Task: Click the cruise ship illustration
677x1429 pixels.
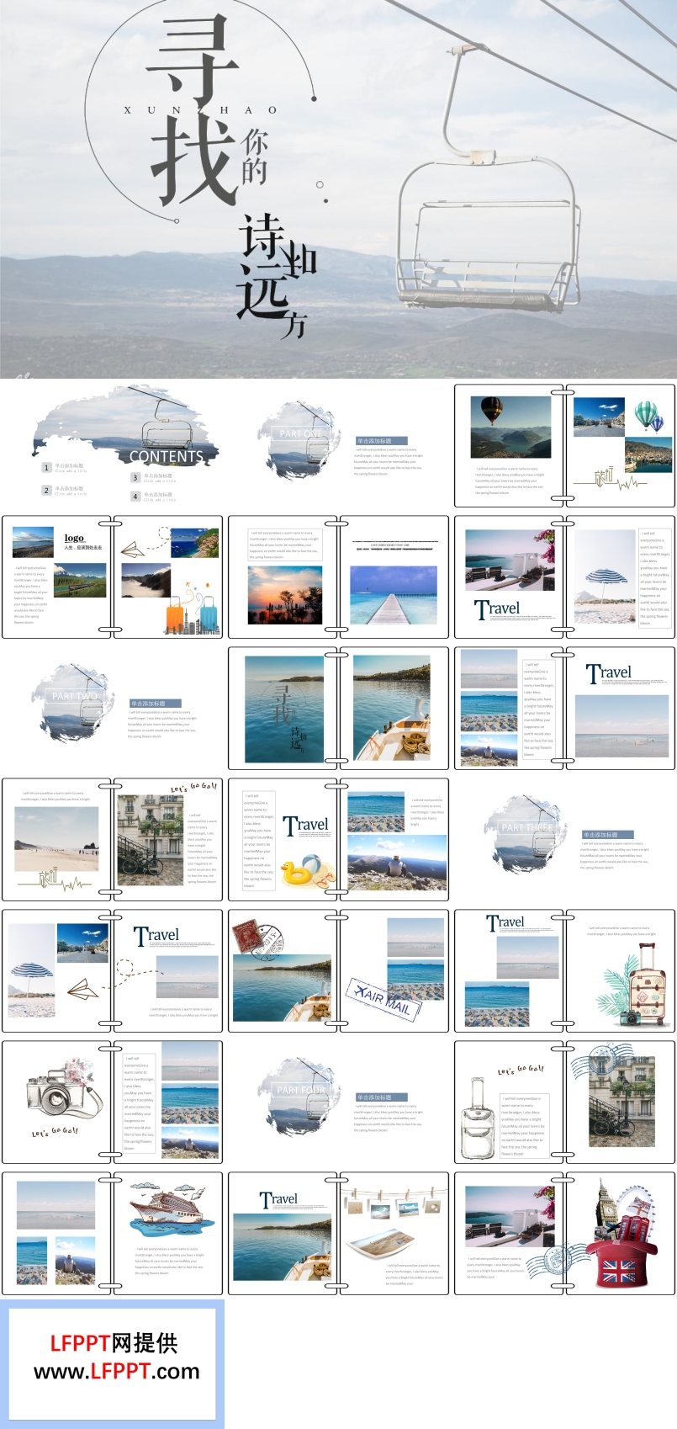Action: coord(167,1211)
